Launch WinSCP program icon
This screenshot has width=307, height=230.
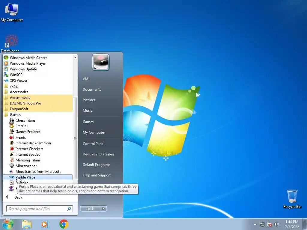6,75
